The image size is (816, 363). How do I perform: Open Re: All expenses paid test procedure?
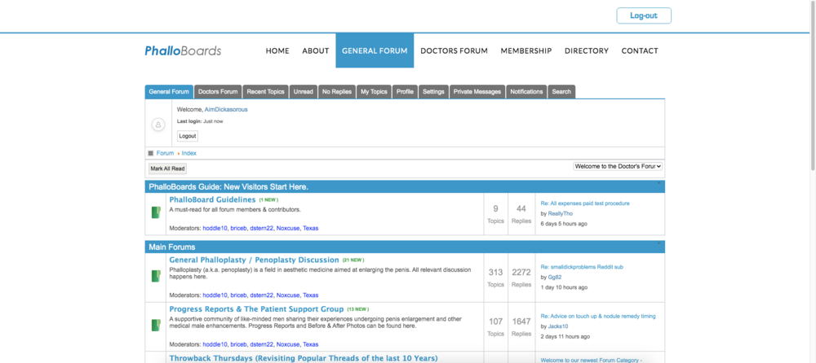(585, 203)
